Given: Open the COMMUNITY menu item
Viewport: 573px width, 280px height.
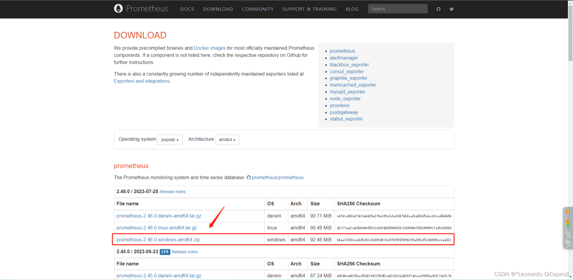Looking at the screenshot, I should (258, 9).
